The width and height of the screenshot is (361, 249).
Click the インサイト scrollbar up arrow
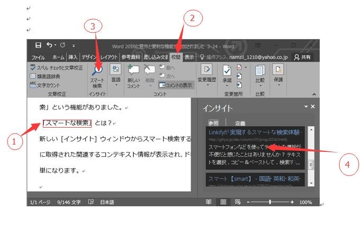[311, 130]
